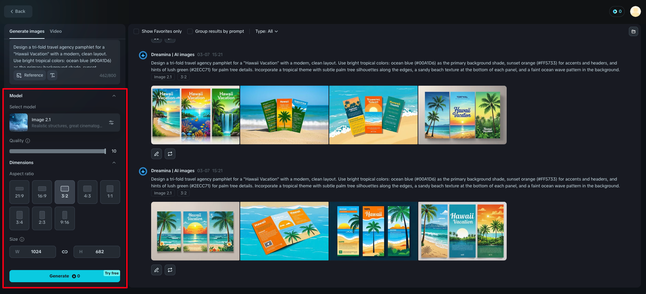The image size is (646, 294).
Task: Click edit pencil under the lower result set
Action: point(157,270)
